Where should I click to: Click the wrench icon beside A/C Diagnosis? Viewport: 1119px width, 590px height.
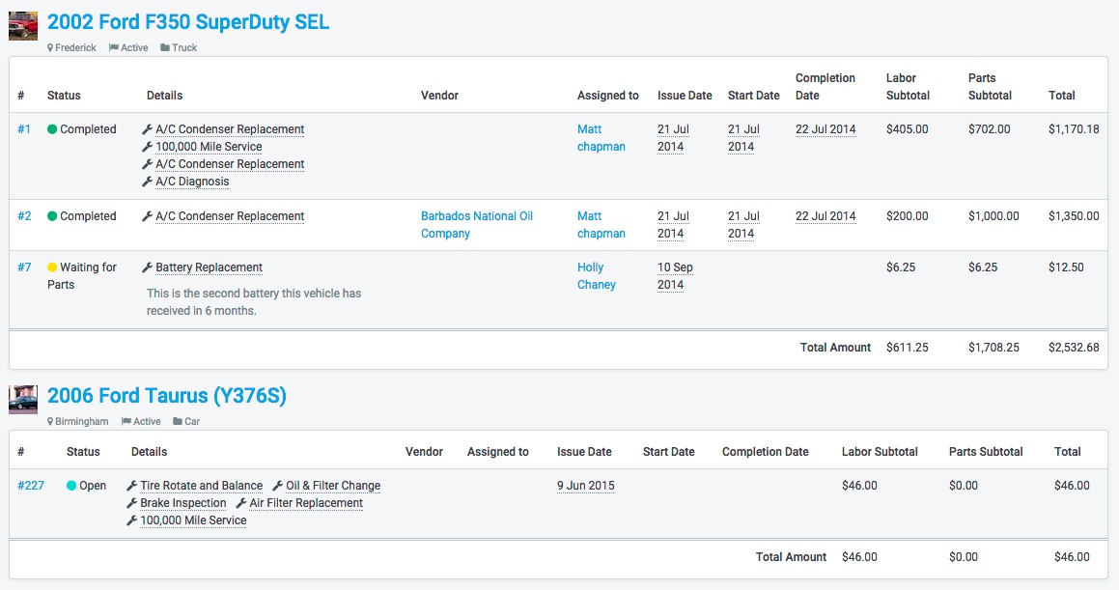148,182
